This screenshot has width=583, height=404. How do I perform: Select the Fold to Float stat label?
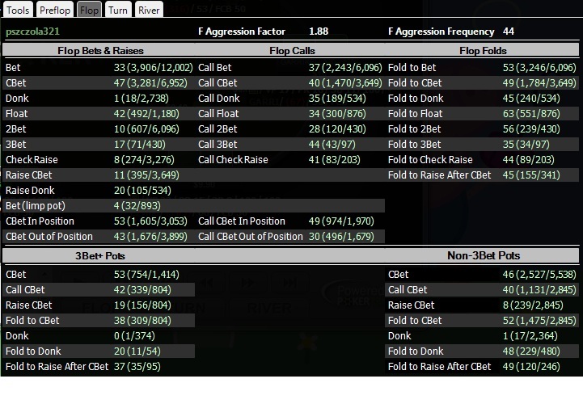[x=416, y=114]
